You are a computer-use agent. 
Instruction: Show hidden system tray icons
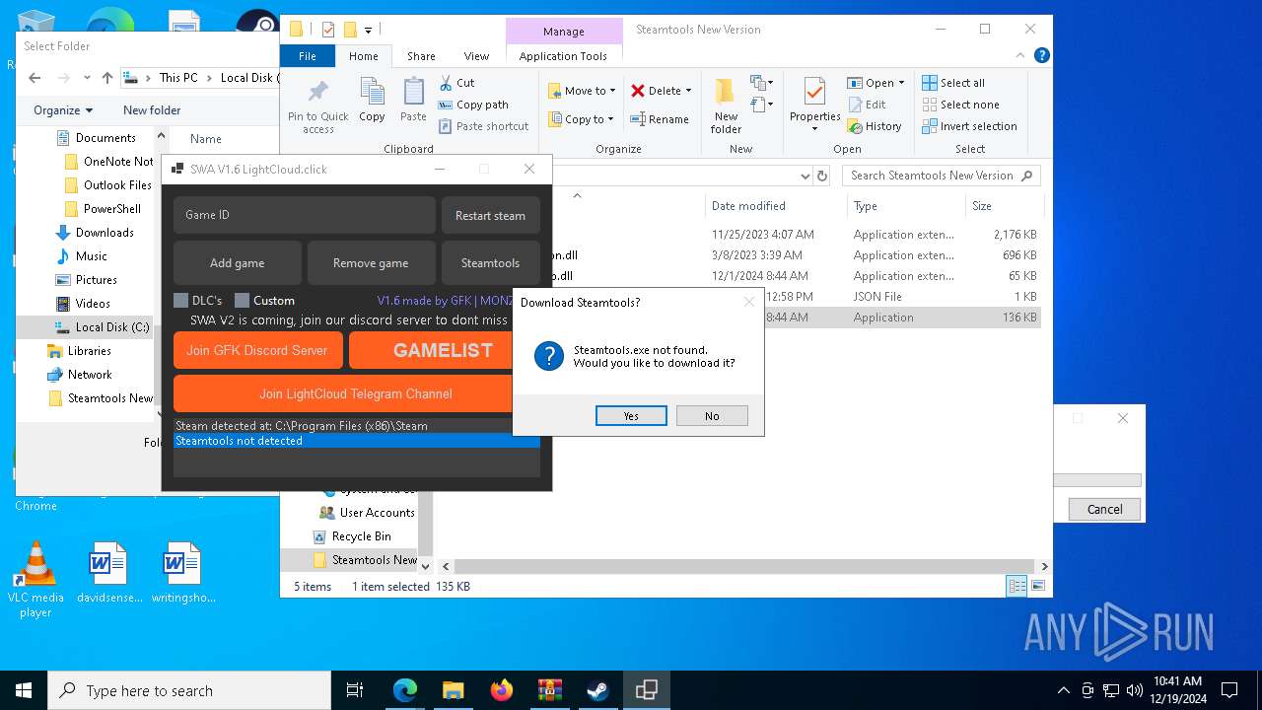click(1063, 690)
